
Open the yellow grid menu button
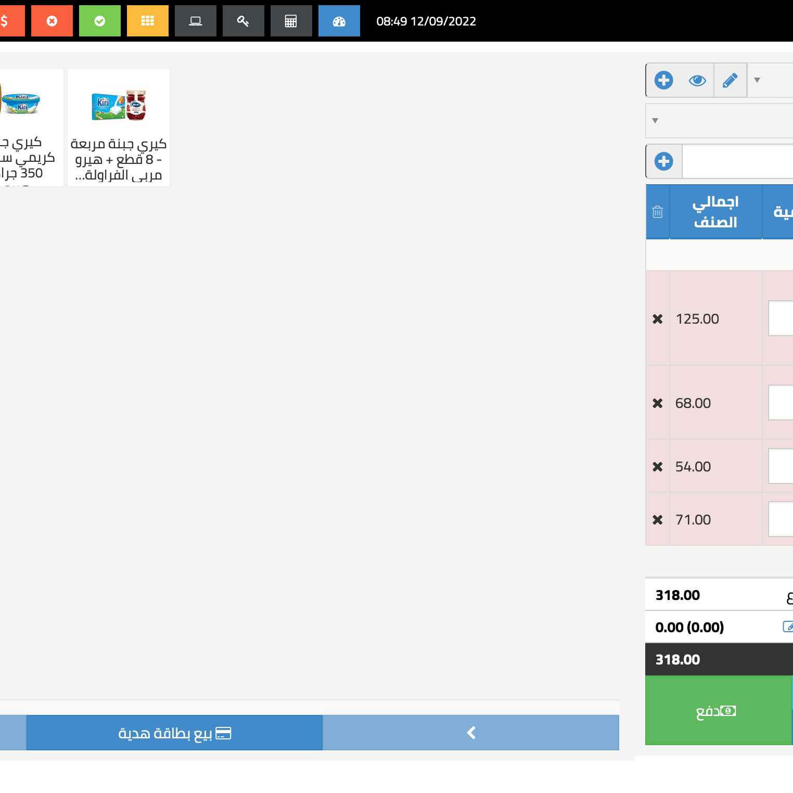[x=148, y=21]
